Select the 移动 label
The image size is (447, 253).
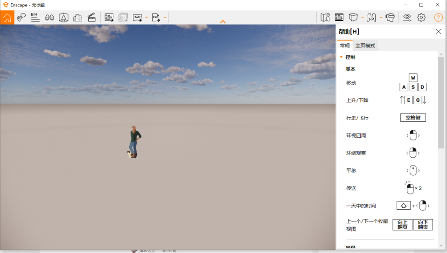[351, 83]
